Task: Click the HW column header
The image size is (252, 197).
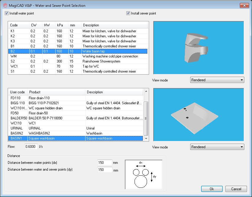Action: [49, 25]
